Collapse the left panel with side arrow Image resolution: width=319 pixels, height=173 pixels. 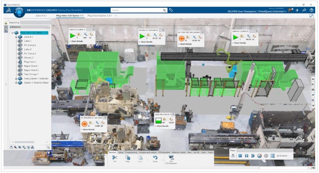[6, 84]
